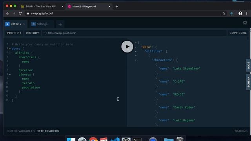Open Playground settings gear icon
Screen dimensions: 251x141
tap(245, 23)
